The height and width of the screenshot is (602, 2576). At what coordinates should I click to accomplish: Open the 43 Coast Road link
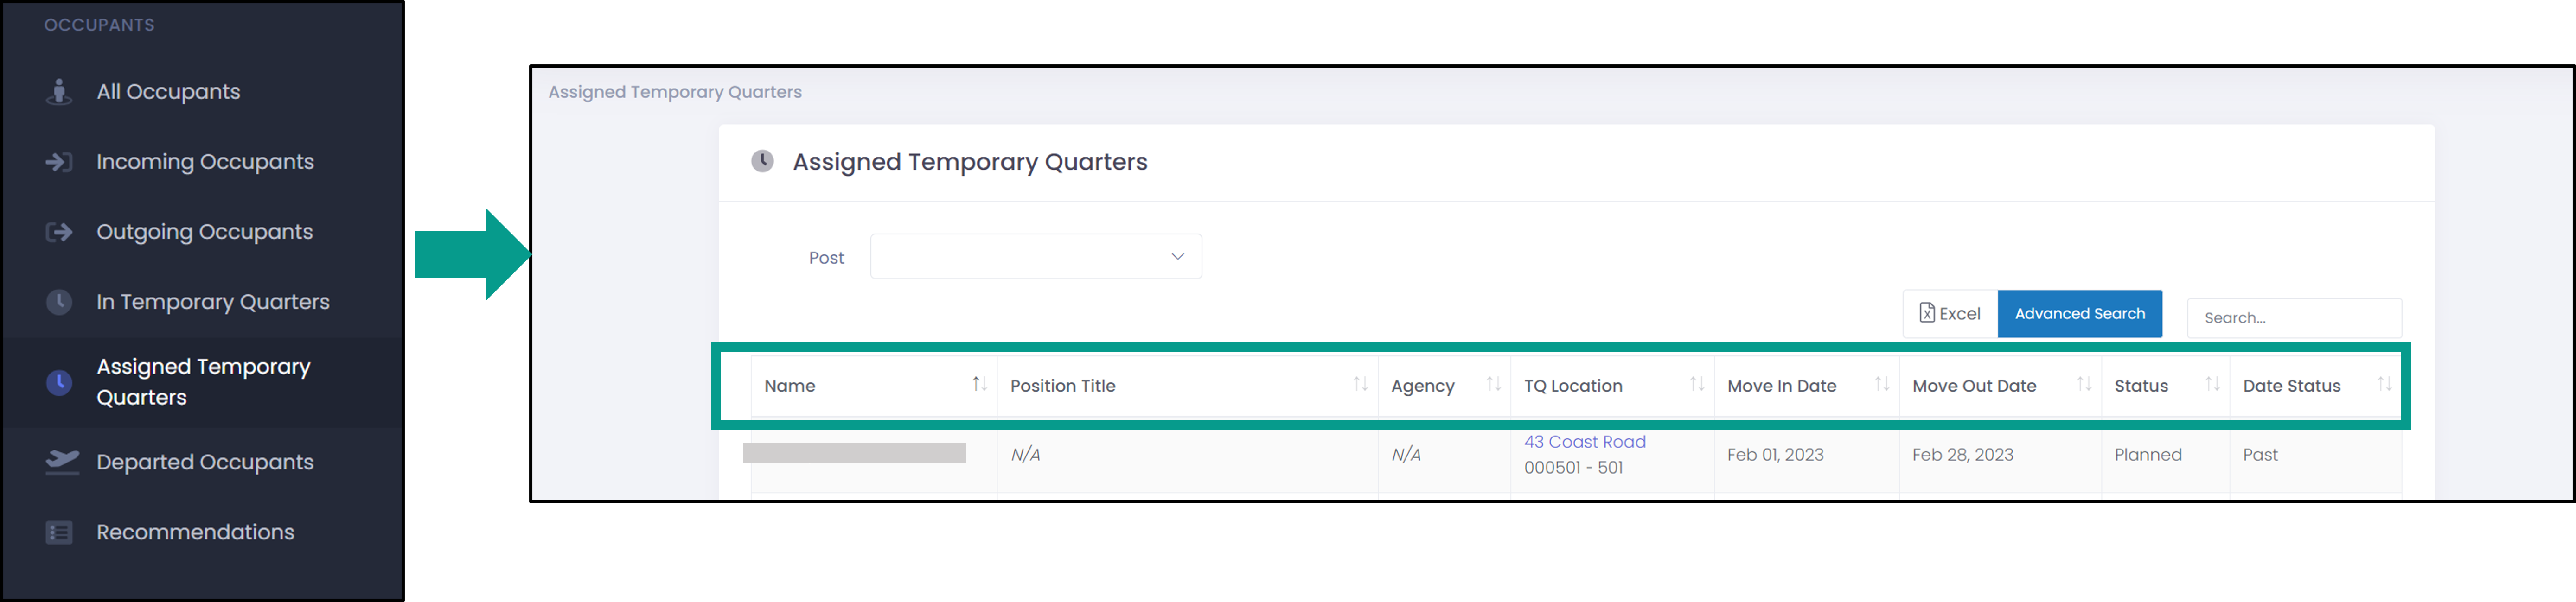coord(1584,442)
